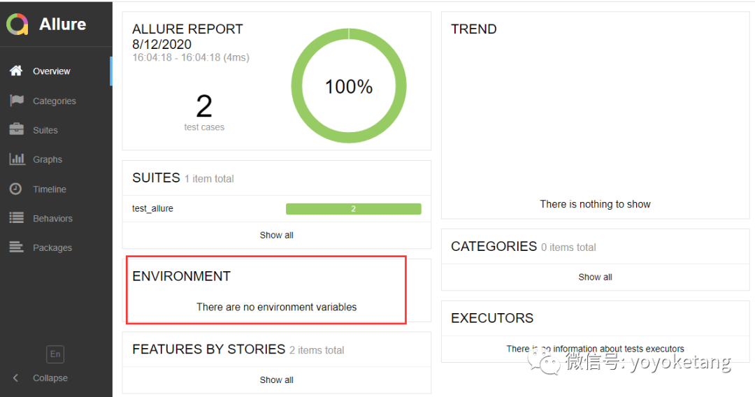This screenshot has width=755, height=397.
Task: Click the ENVIRONMENT widget heading
Action: 182,276
